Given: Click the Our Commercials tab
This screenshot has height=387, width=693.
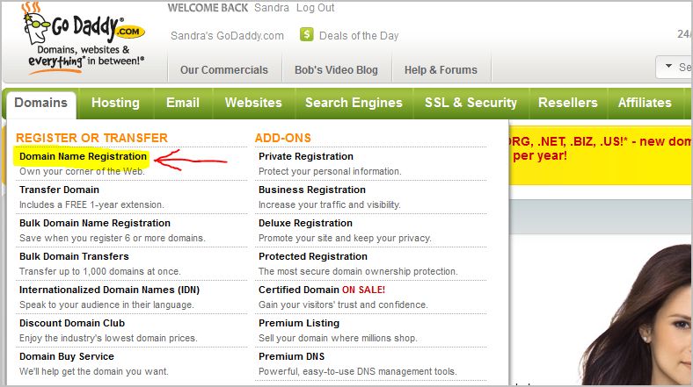Looking at the screenshot, I should 224,70.
